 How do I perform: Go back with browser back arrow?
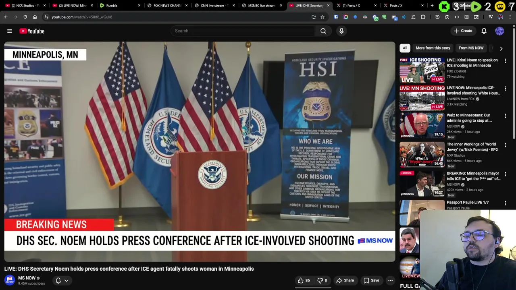point(6,17)
